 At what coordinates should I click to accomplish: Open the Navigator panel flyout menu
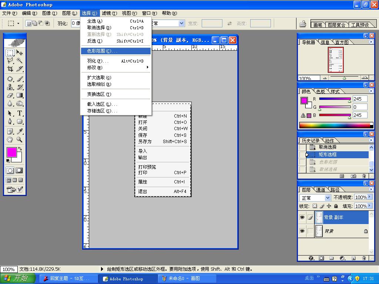pos(371,42)
